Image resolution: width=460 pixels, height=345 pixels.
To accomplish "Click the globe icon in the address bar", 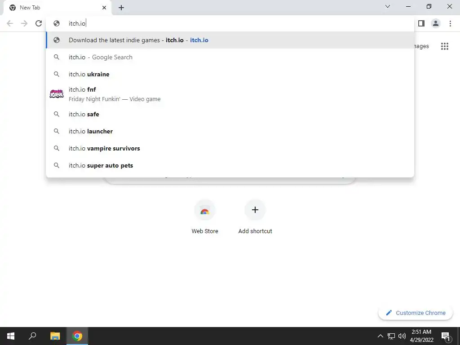I will point(57,23).
